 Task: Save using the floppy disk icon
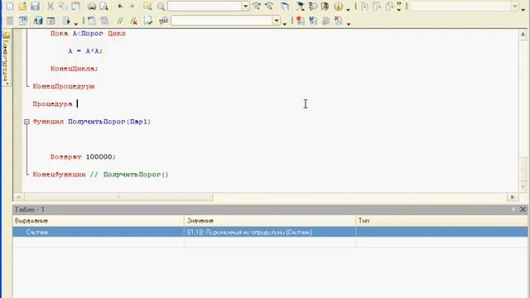click(35, 6)
